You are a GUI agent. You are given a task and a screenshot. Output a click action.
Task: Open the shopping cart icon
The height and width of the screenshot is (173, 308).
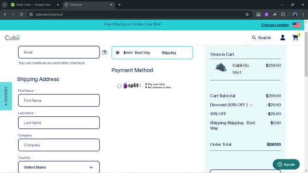[296, 37]
